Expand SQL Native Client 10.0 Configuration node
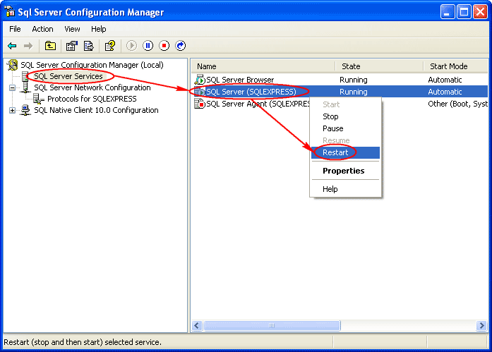Image resolution: width=492 pixels, height=352 pixels. [x=12, y=110]
